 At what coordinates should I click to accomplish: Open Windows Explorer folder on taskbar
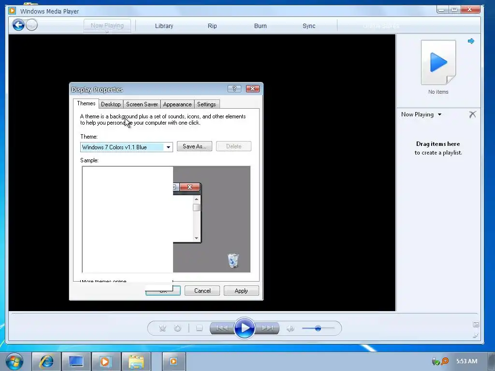136,361
